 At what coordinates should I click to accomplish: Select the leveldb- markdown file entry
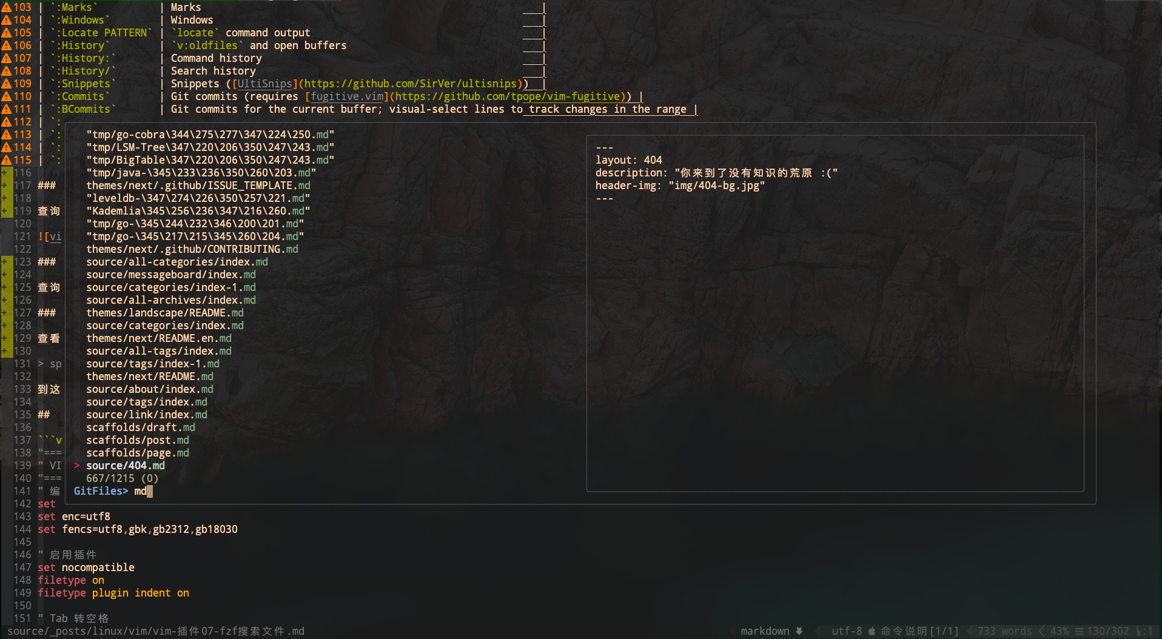[198, 198]
